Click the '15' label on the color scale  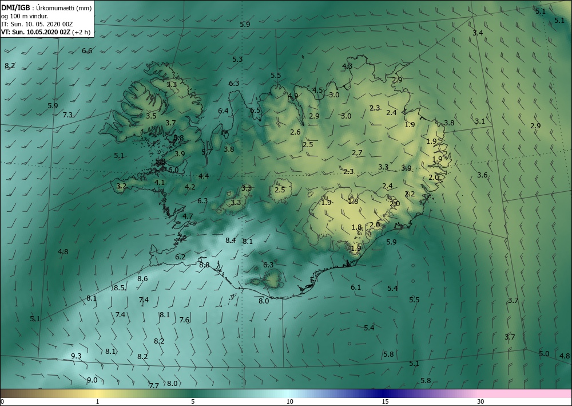[385, 401]
